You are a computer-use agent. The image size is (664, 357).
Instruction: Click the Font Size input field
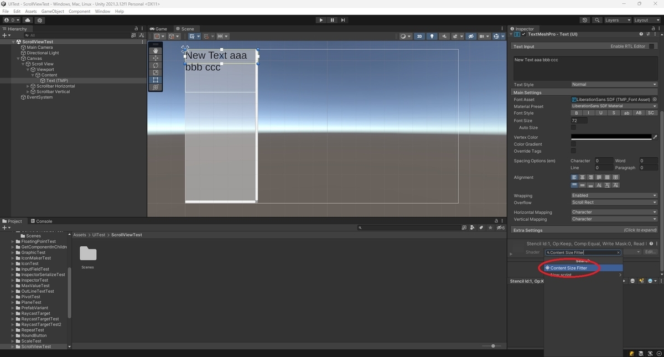coord(579,120)
